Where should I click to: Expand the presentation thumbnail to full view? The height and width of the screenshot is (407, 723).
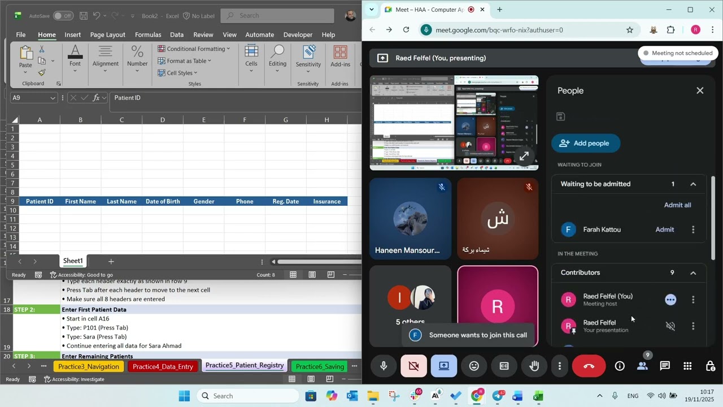524,156
